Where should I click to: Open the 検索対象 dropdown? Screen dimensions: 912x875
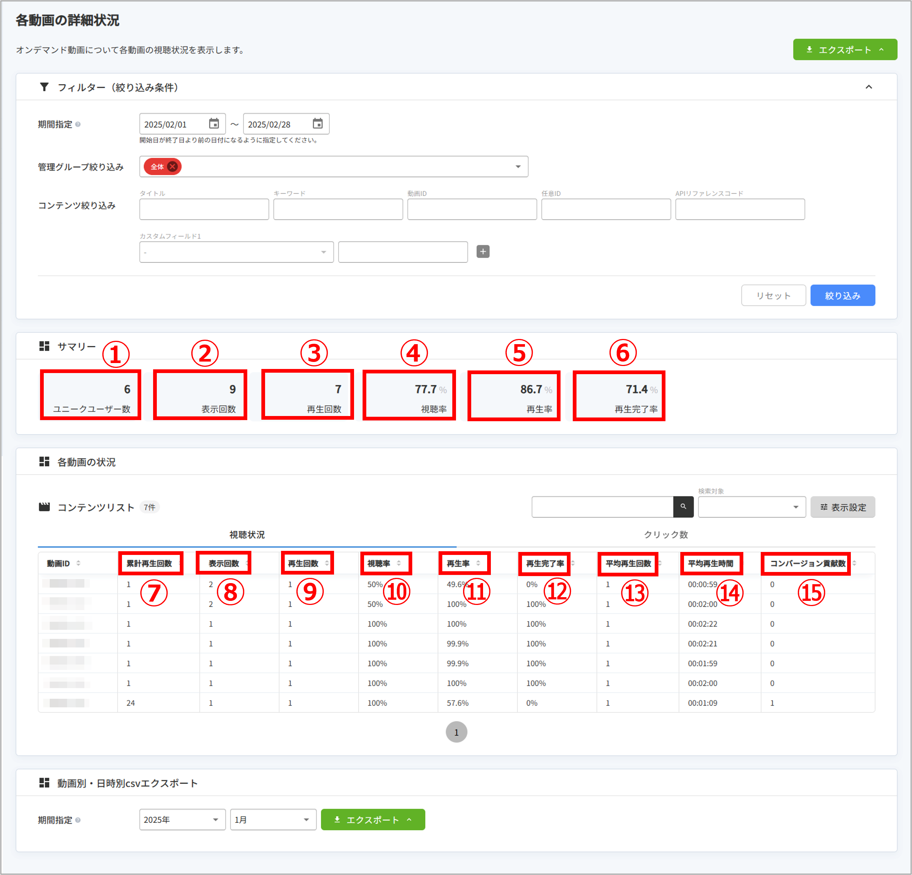751,507
